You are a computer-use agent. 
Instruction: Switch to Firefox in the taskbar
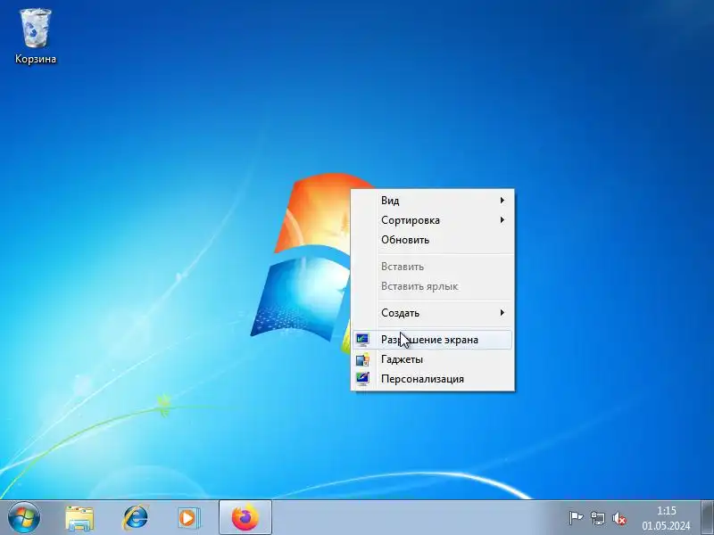click(x=245, y=518)
